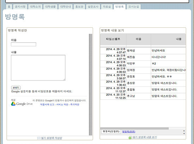This screenshot has width=194, height=144.
Task: Click the sheet tabs scroll left arrow
Action: [184, 133]
